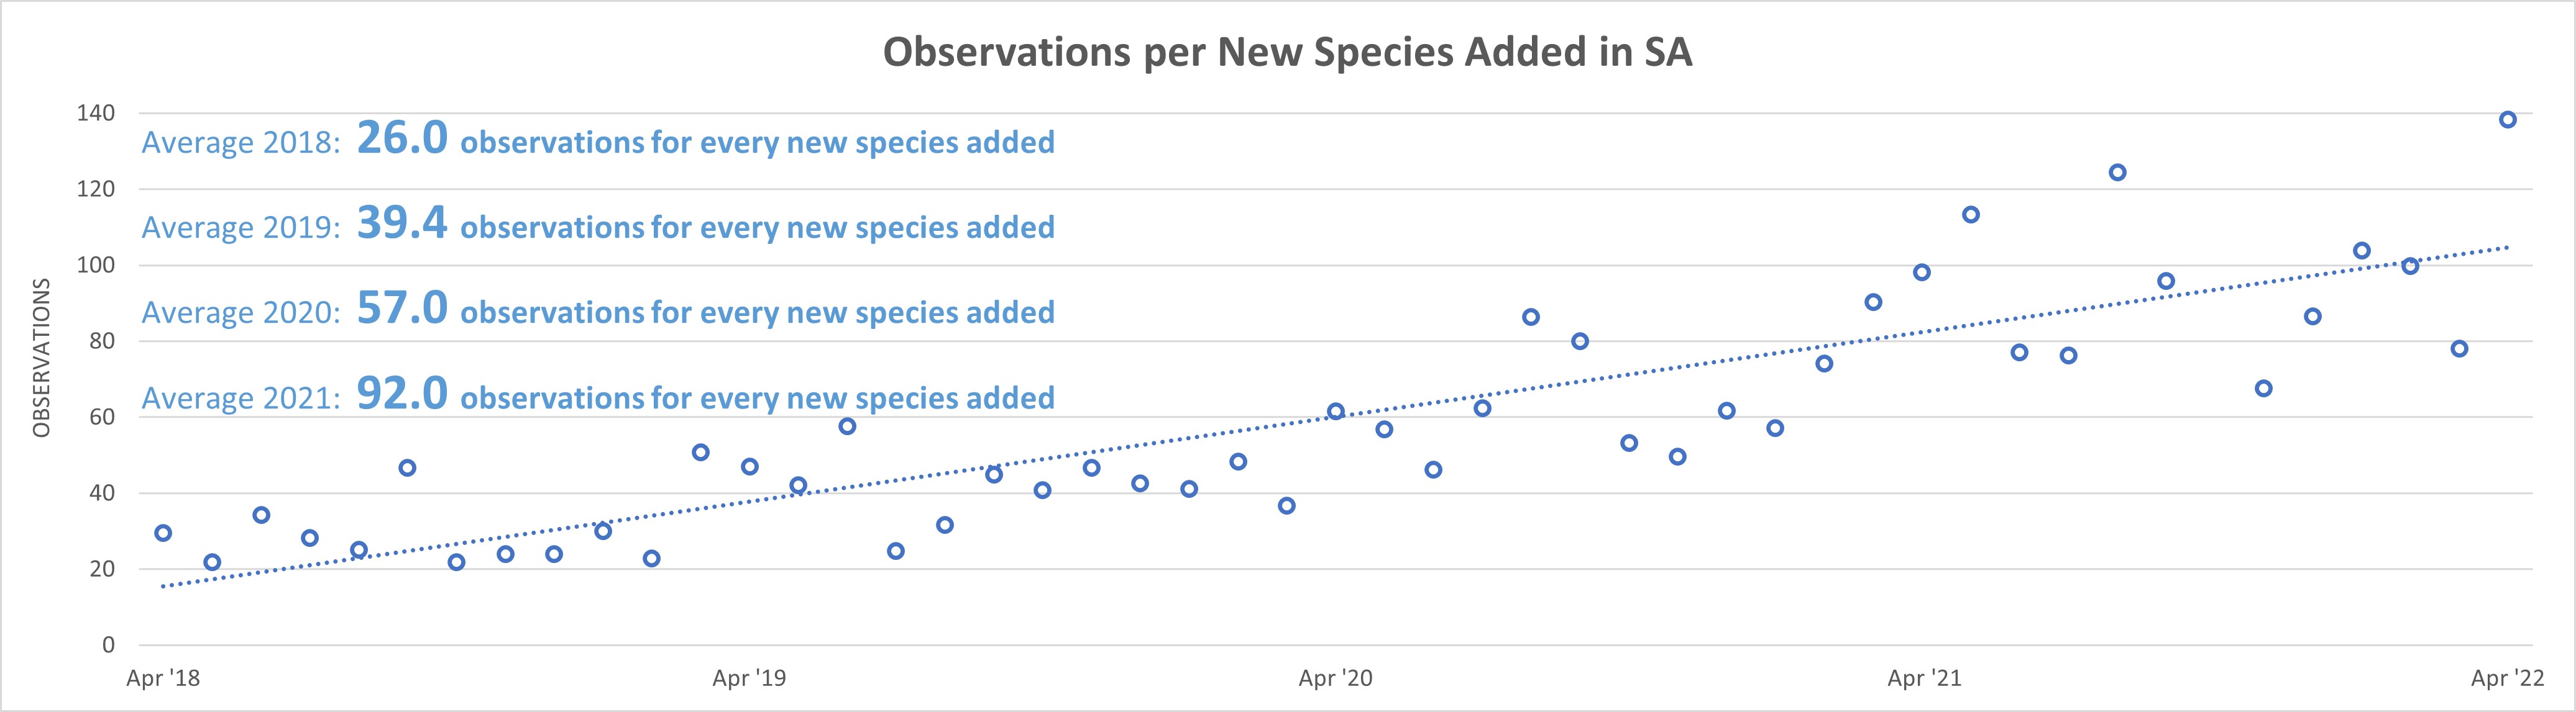Click the 140 y-axis tick label
The height and width of the screenshot is (712, 2576).
click(96, 113)
